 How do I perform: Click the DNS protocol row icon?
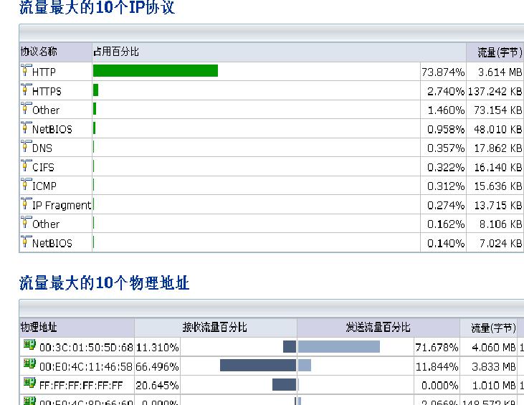pos(27,146)
